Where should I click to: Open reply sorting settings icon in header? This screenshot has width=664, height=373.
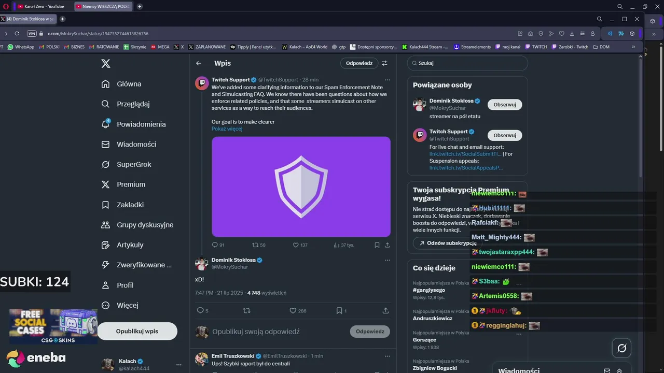[x=384, y=63]
